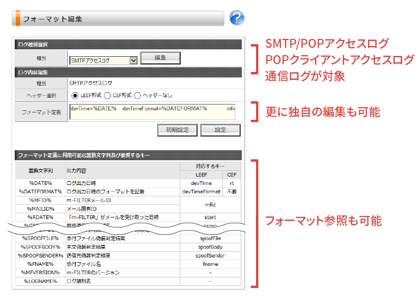
Task: Click the %DATEFORMAT% replacement string cell
Action: (40, 191)
